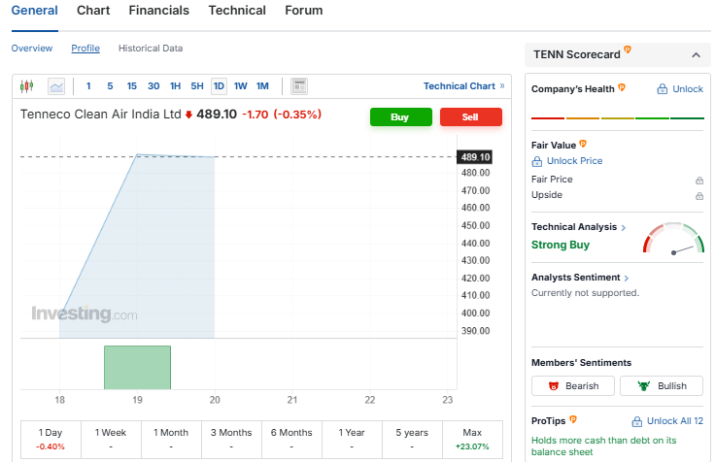Set chart interval to 1 minute
Viewport: 715px width, 462px height.
88,86
